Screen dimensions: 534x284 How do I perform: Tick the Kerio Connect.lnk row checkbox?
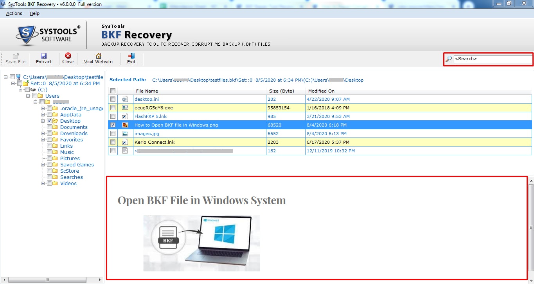click(x=113, y=142)
